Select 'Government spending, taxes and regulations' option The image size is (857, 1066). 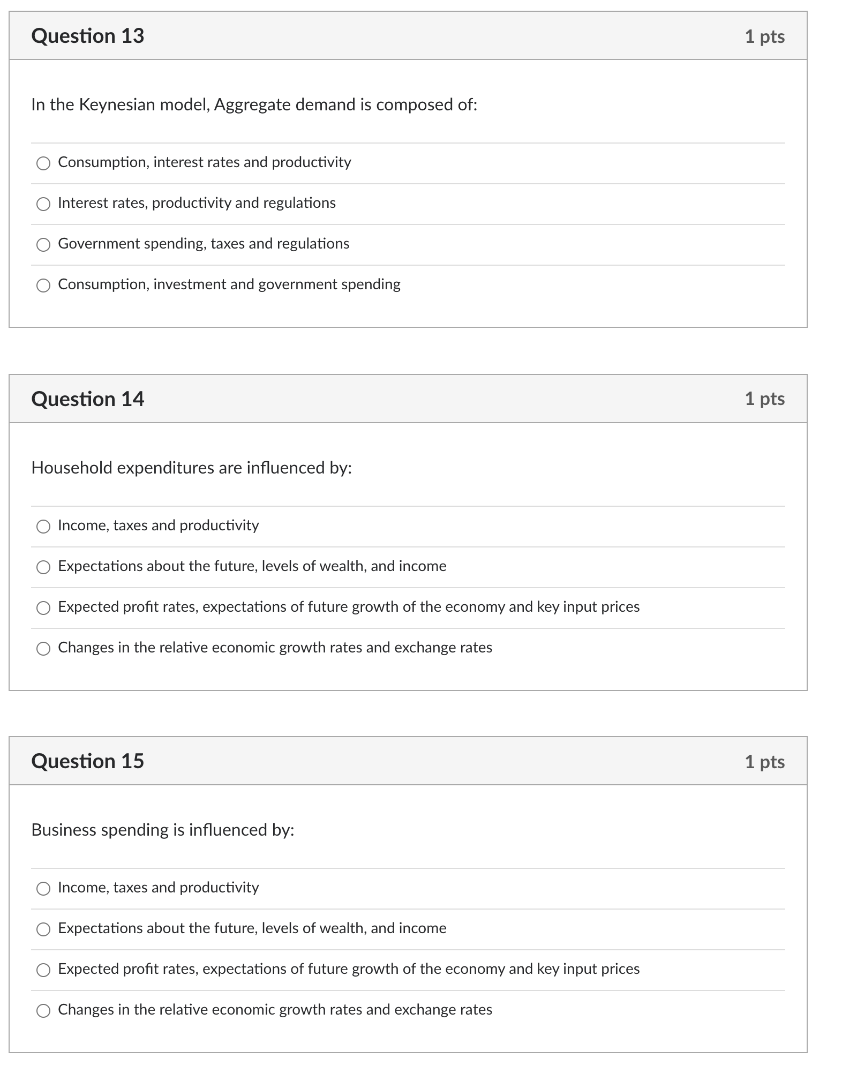coord(43,245)
